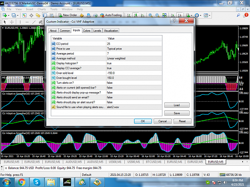Click the Windows Start button
This screenshot has height=187, width=250.
(x=6, y=182)
